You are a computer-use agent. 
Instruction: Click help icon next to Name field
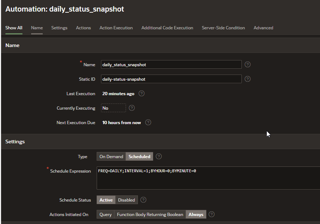tap(248, 64)
